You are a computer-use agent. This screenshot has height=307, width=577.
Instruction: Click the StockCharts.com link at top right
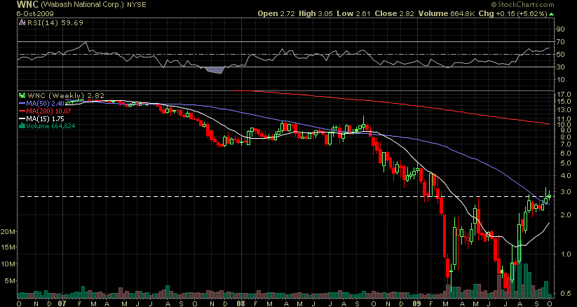524,4
